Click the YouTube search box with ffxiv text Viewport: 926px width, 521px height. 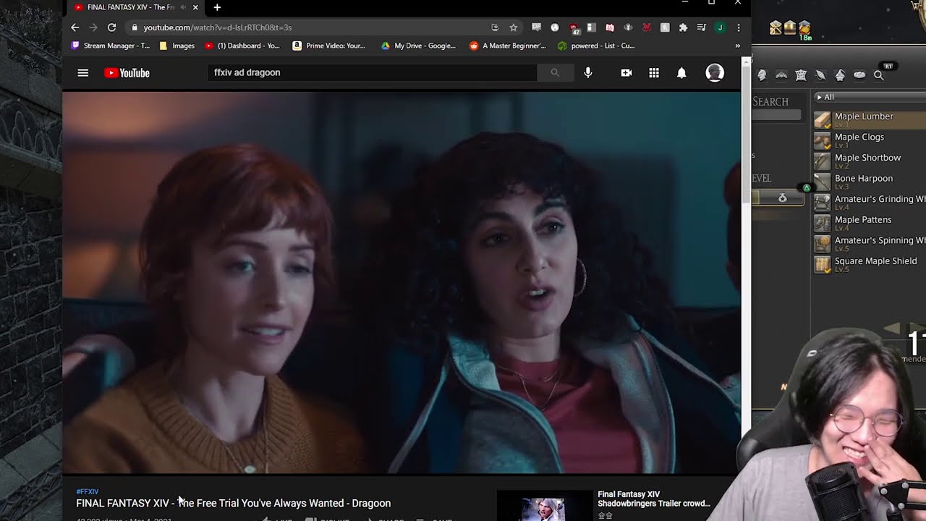click(x=372, y=72)
